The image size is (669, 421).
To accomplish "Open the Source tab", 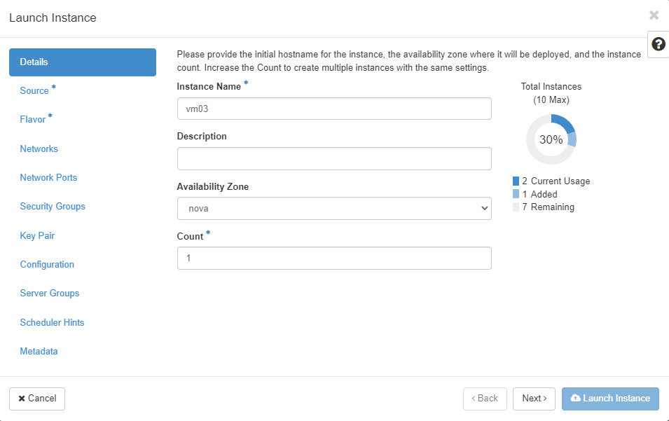I will click(34, 91).
